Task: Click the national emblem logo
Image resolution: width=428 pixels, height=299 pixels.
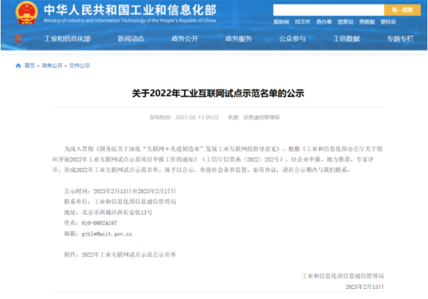Action: [26, 13]
